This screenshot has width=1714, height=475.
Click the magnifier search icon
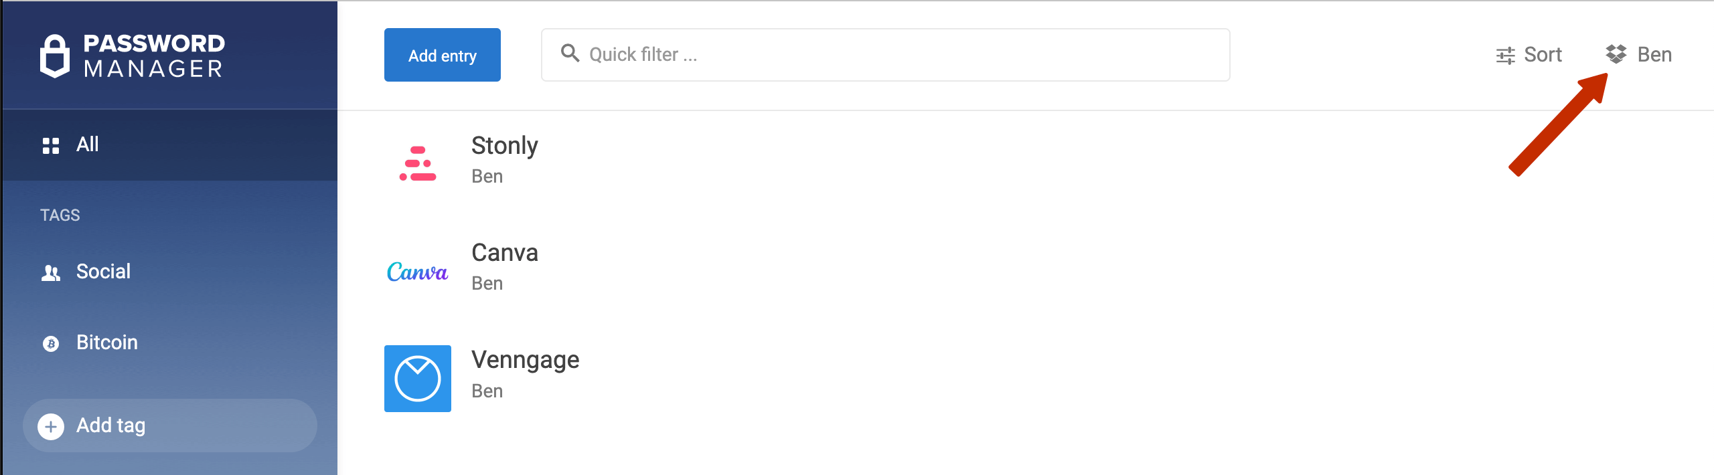(x=570, y=53)
